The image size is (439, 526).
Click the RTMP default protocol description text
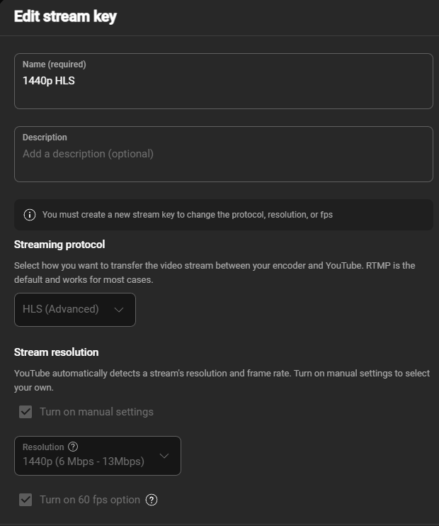pos(215,272)
